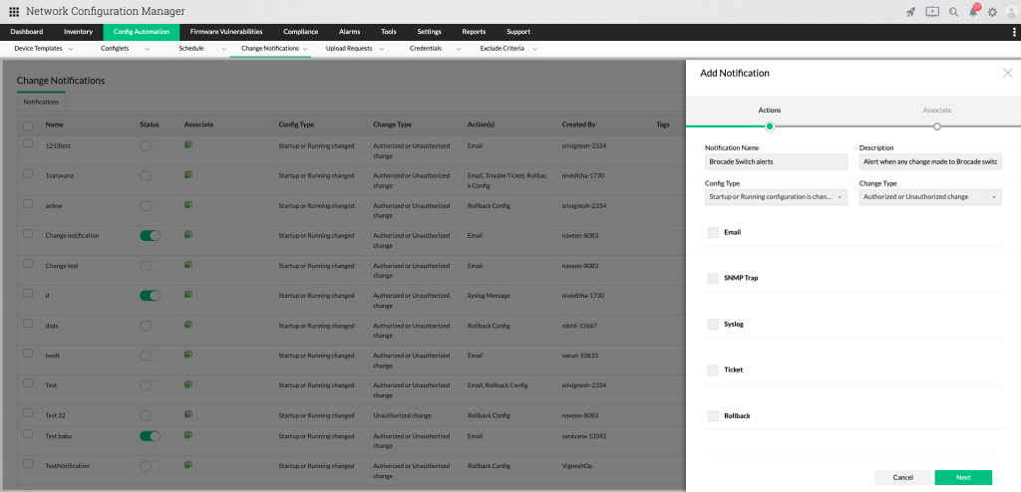Open the three-dot more options menu
The height and width of the screenshot is (492, 1021).
pos(1014,32)
